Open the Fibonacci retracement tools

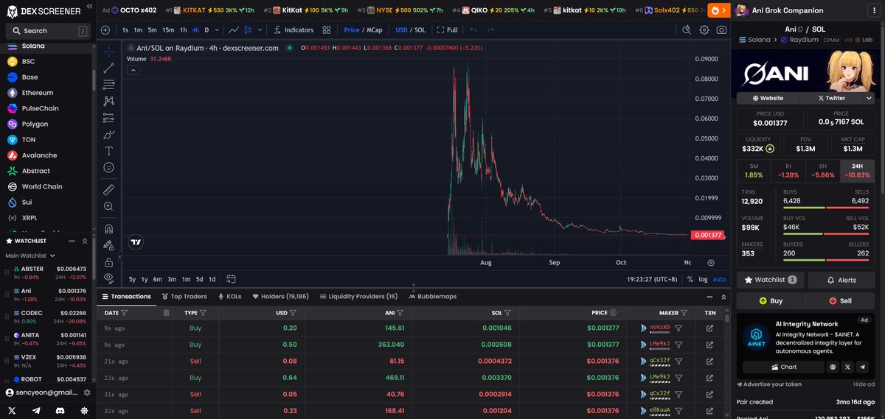tap(109, 84)
